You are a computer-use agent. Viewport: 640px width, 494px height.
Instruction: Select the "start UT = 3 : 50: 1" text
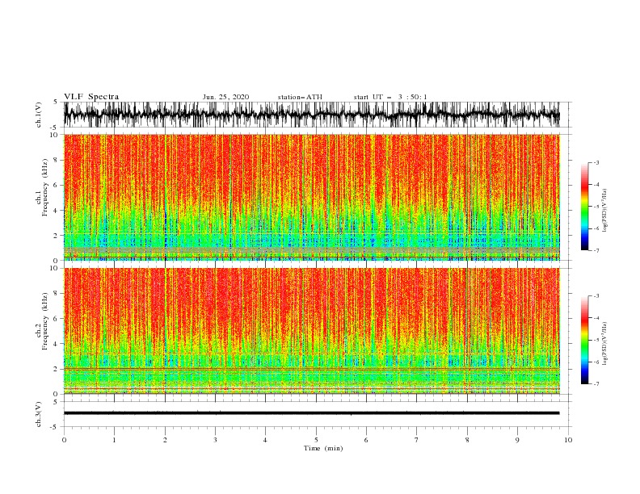390,97
